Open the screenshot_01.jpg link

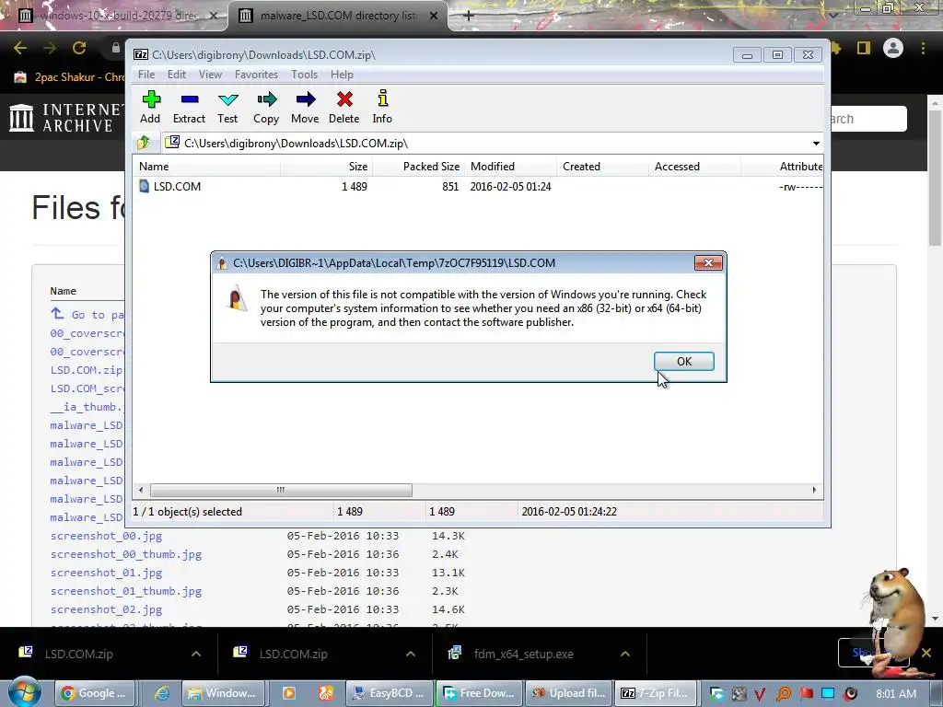[x=107, y=573]
